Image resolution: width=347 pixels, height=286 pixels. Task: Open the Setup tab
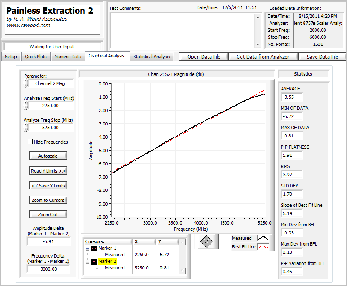11,57
